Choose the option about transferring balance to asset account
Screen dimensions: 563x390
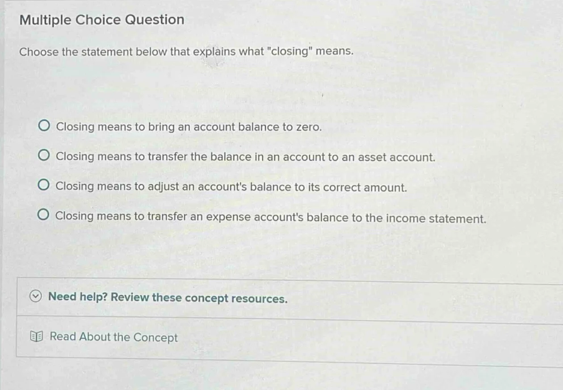pos(43,155)
